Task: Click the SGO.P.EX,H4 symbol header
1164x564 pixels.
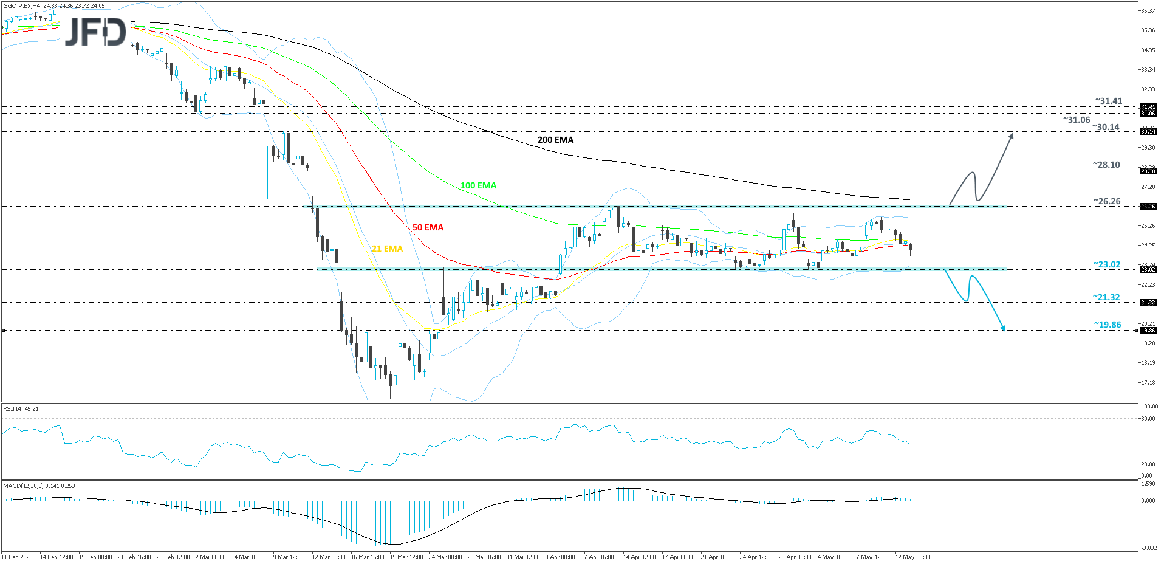Action: (x=22, y=6)
